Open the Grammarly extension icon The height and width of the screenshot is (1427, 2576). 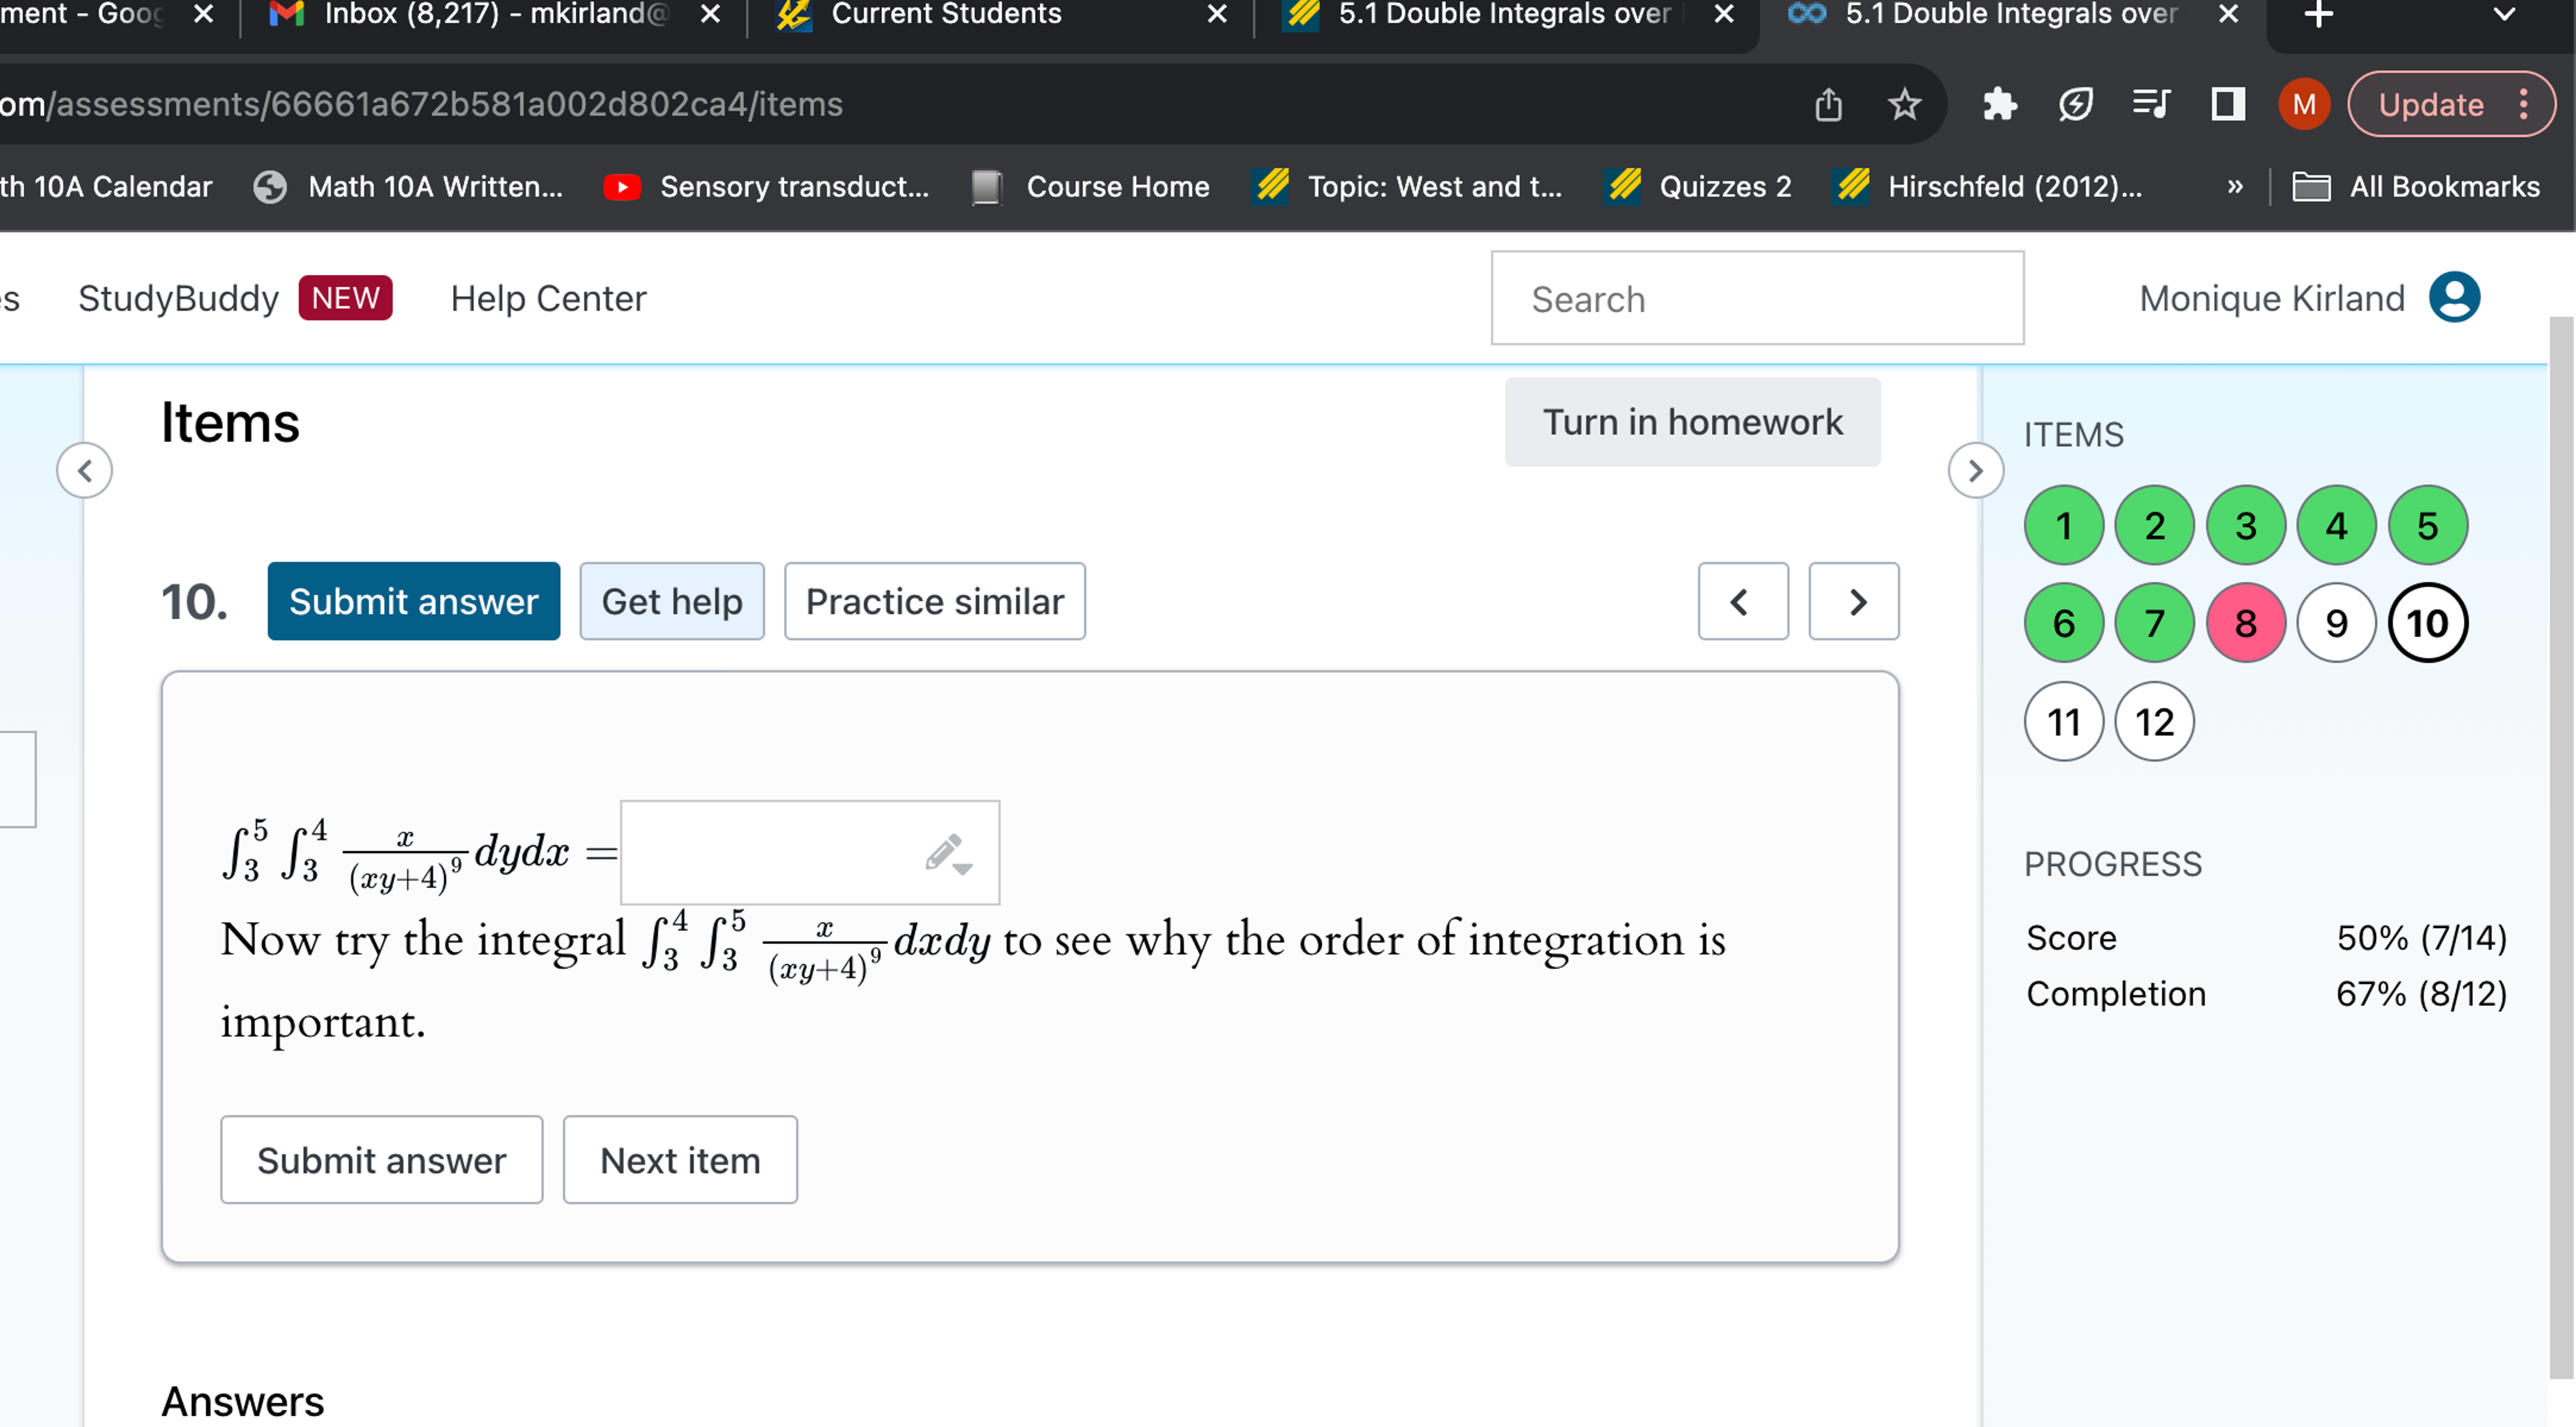[x=2075, y=103]
